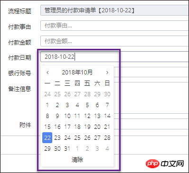Image resolution: width=189 pixels, height=173 pixels.
Task: Click weekday header 四
Action: click(77, 83)
